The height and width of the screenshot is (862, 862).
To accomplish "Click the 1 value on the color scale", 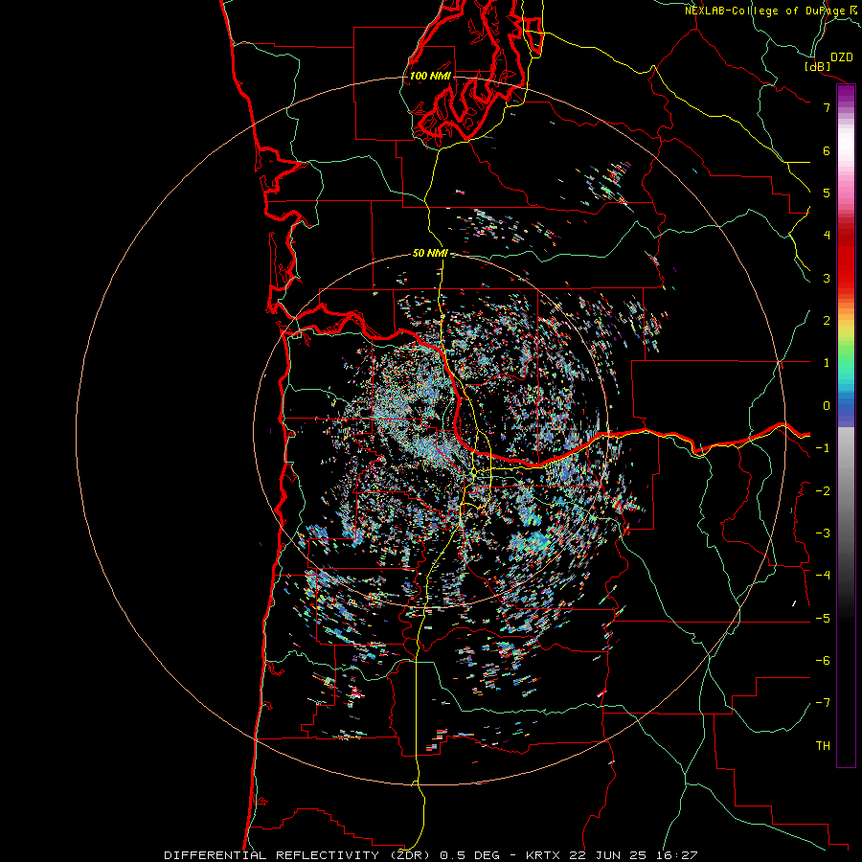I will click(x=827, y=363).
